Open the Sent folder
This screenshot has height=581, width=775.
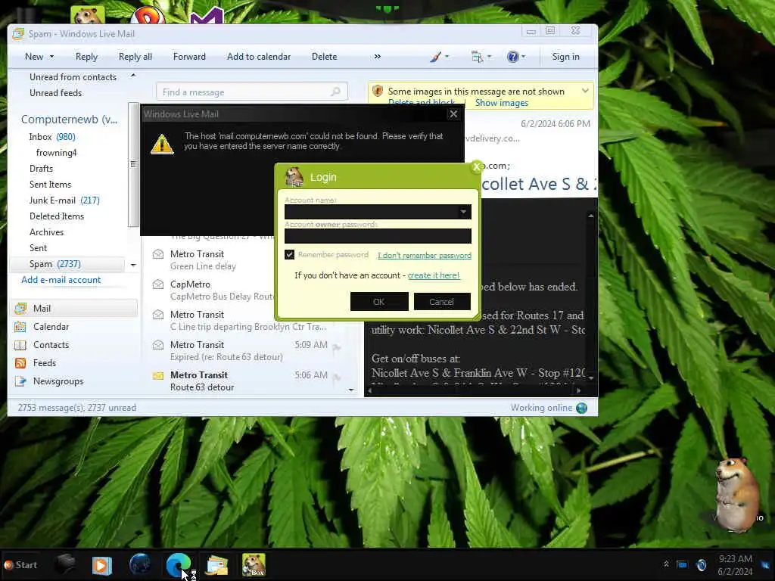click(38, 248)
